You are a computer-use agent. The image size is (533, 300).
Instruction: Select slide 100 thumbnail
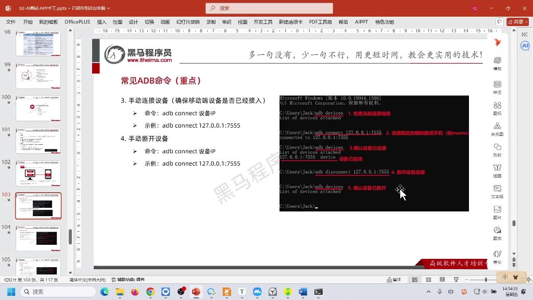(x=39, y=108)
